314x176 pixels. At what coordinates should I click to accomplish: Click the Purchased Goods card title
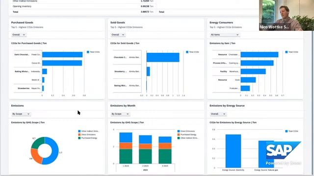[x=22, y=22]
